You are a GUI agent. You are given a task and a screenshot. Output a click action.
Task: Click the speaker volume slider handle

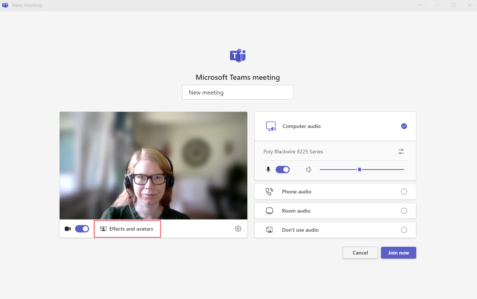click(360, 170)
